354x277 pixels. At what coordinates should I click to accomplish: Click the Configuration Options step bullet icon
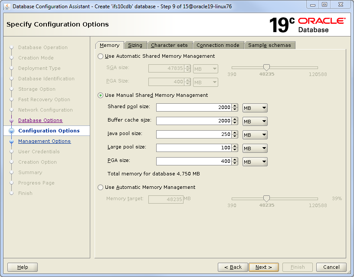pyautogui.click(x=11, y=131)
